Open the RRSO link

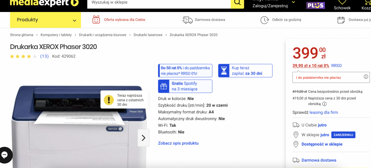coord(337,66)
